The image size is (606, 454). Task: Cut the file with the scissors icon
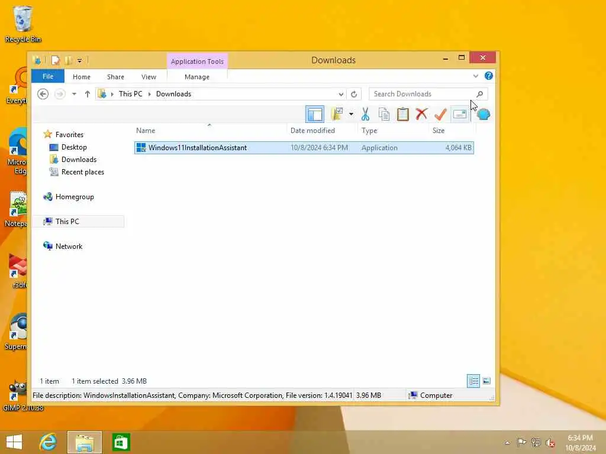tap(365, 114)
